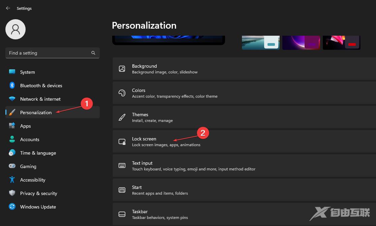Select the Background image icon

122,69
